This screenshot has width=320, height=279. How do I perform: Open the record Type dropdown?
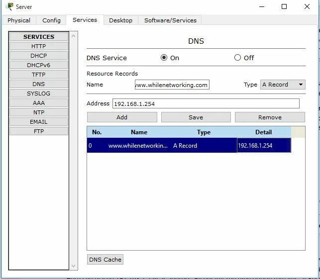pos(283,85)
